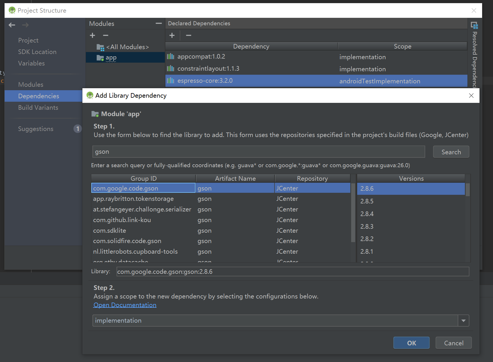Close the Project Structure window
Viewport: 493px width, 362px height.
click(474, 10)
